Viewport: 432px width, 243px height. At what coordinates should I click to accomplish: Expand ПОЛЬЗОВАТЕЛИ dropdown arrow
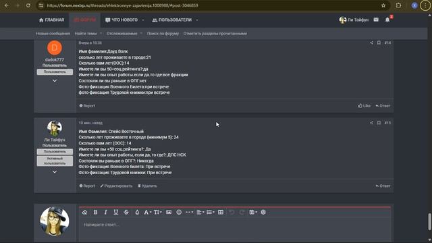point(197,20)
